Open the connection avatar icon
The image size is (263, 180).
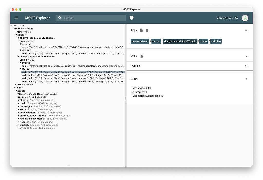tap(245, 18)
